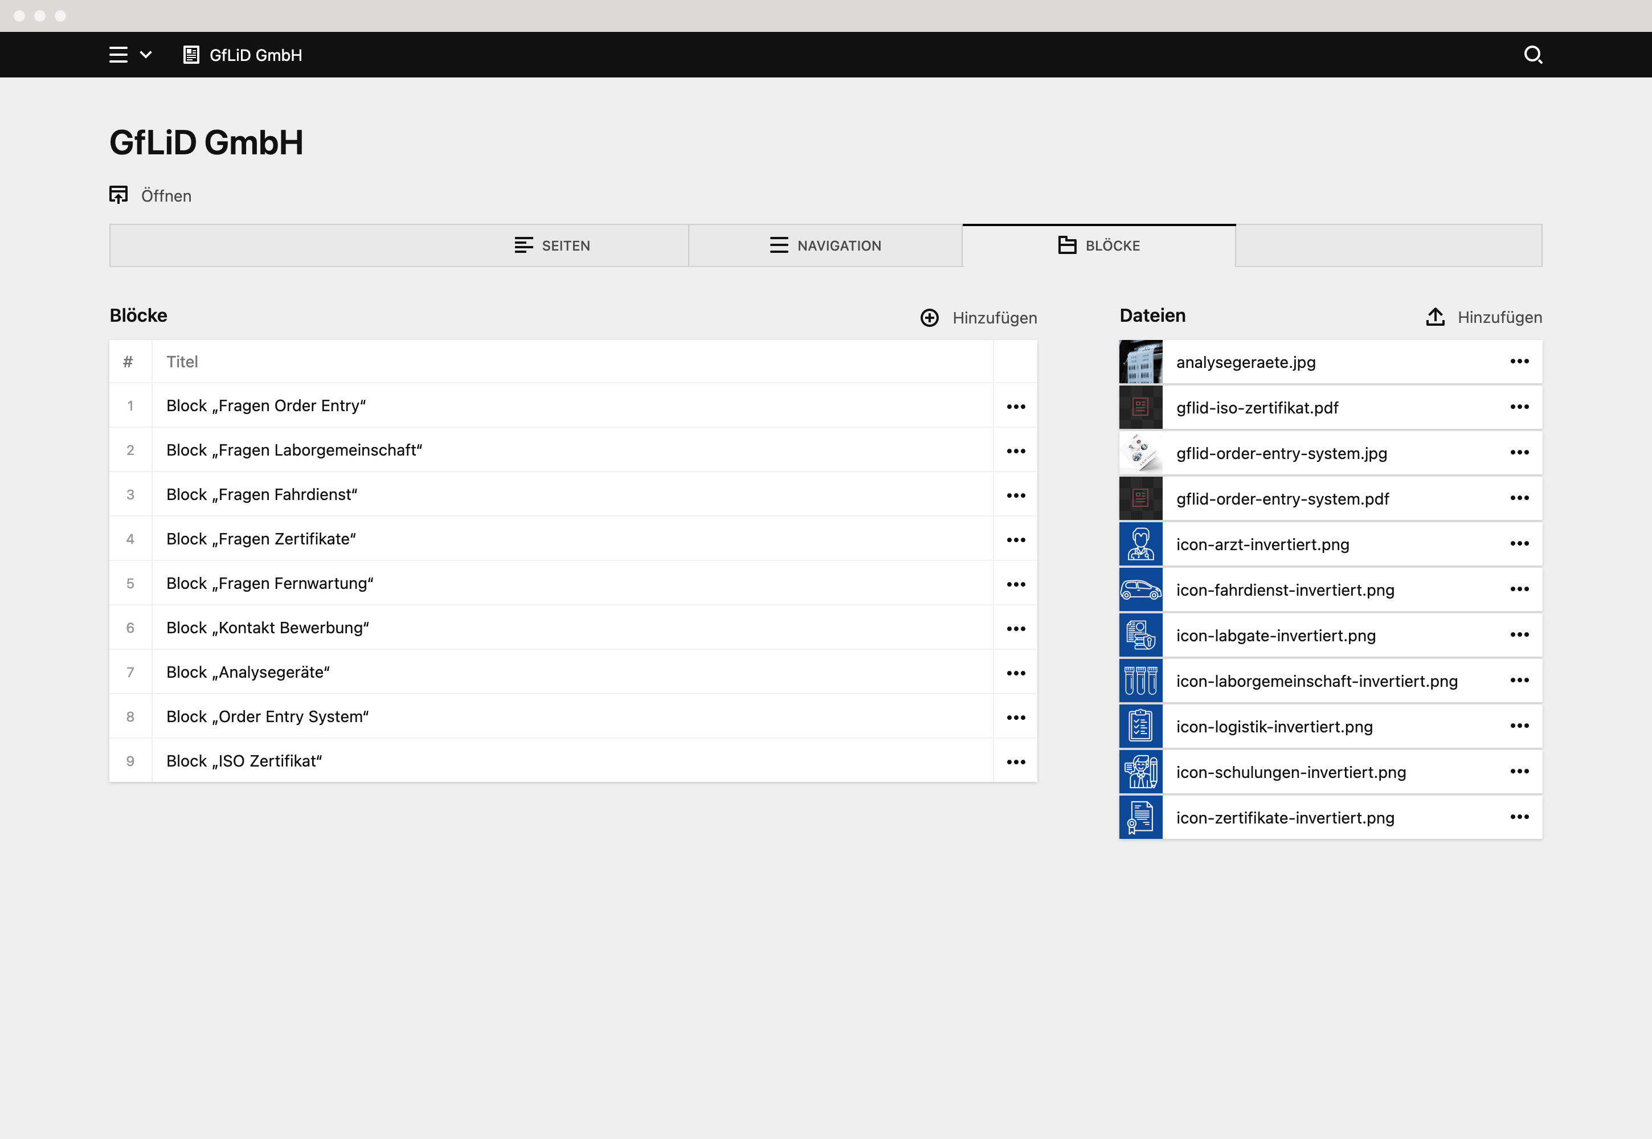Open options for icon-arzt-invertiert.png

[x=1519, y=544]
